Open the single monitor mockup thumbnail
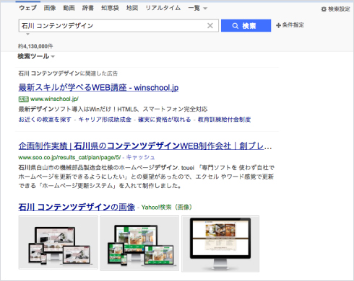 pyautogui.click(x=220, y=244)
